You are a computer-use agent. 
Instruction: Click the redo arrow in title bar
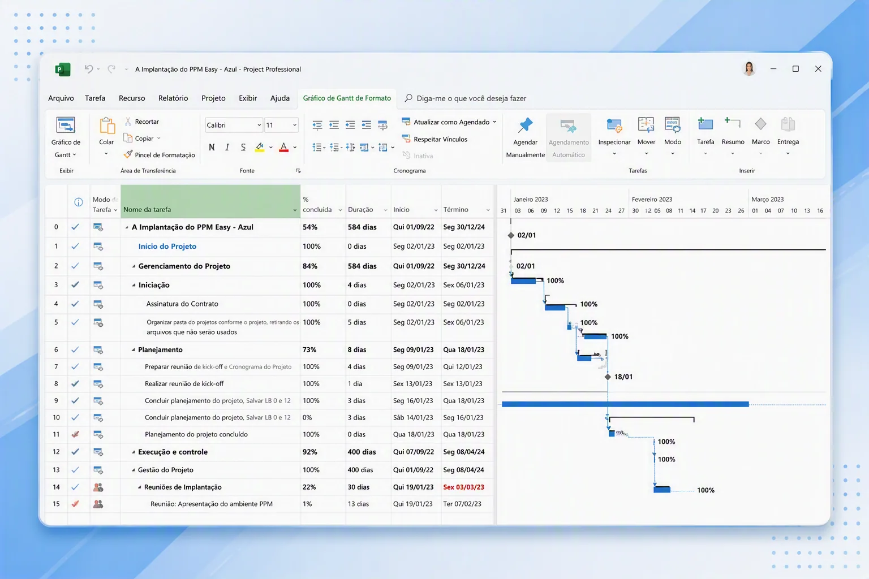[111, 69]
